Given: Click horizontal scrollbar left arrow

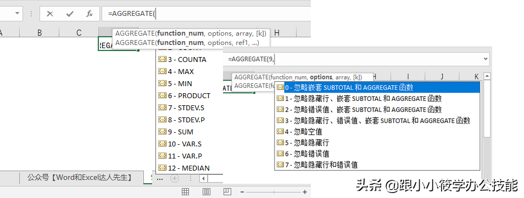Looking at the screenshot, I should click(x=204, y=179).
